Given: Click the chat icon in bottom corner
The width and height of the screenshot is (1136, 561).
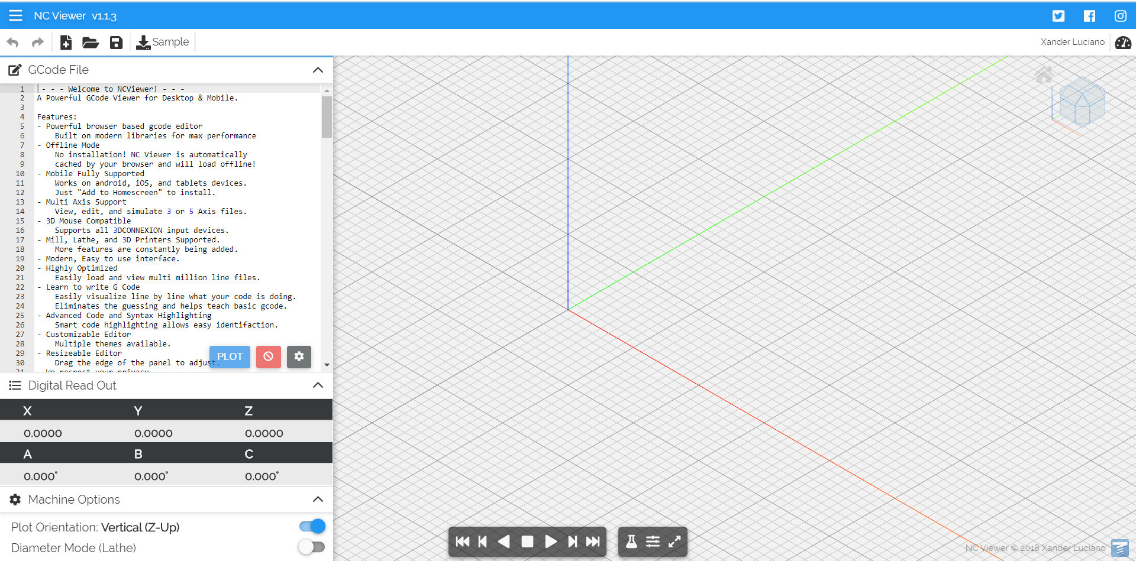Looking at the screenshot, I should coord(1119,548).
